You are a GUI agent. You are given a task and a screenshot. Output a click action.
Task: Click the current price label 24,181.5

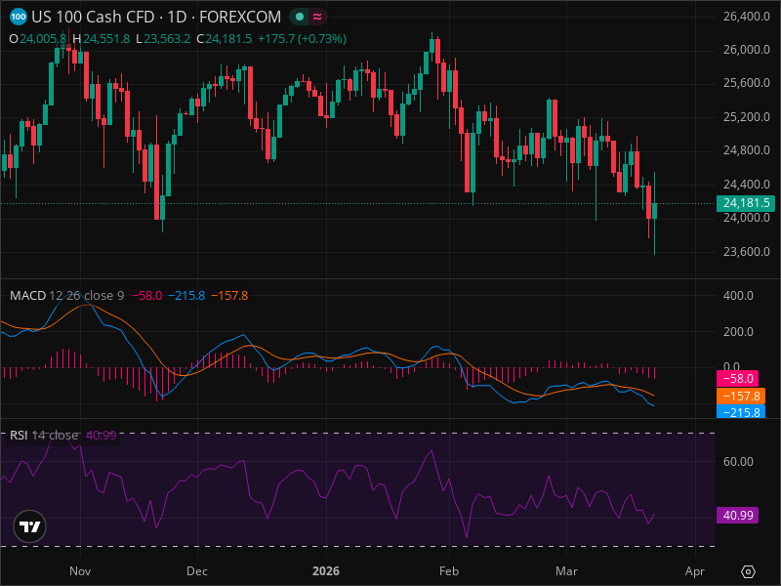745,203
